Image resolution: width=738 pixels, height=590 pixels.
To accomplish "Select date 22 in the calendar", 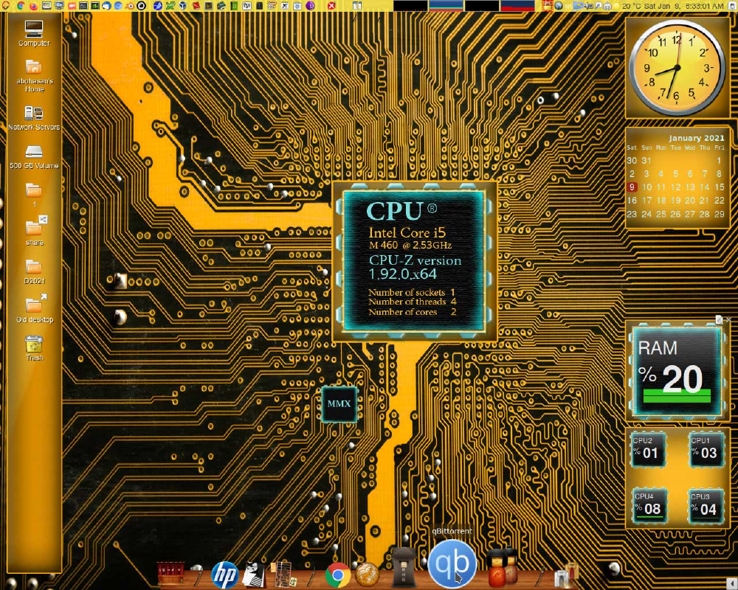I will (719, 200).
